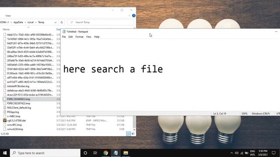The image size is (280, 157).
Task: Open the Help menu in Notepad
Action: coord(97,37)
